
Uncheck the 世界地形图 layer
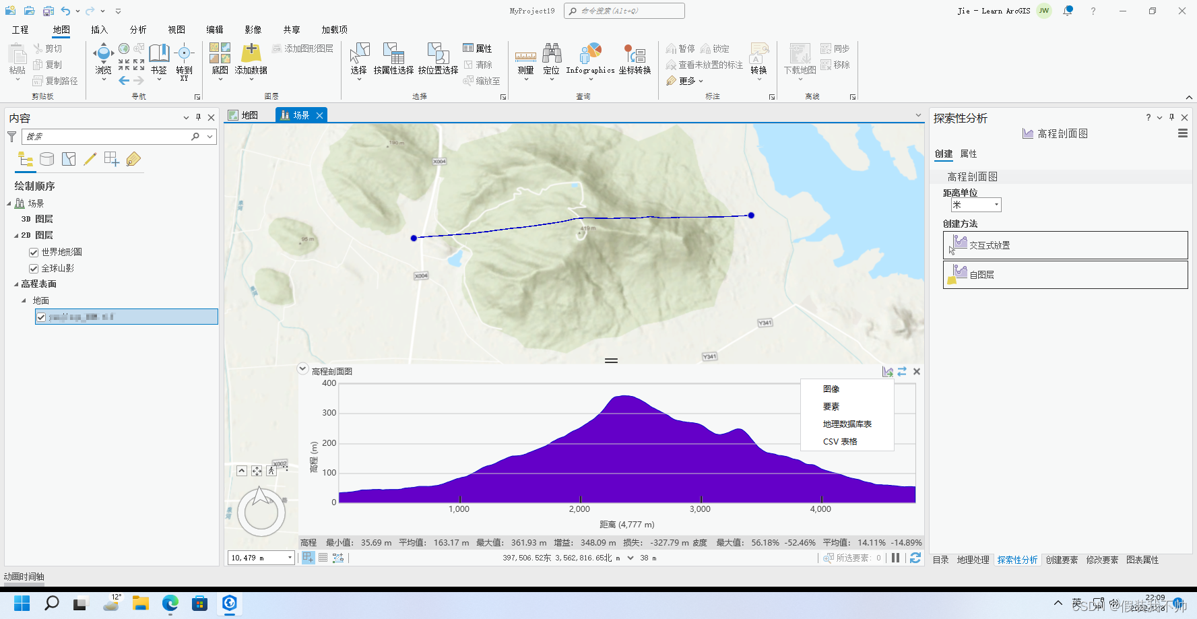33,252
